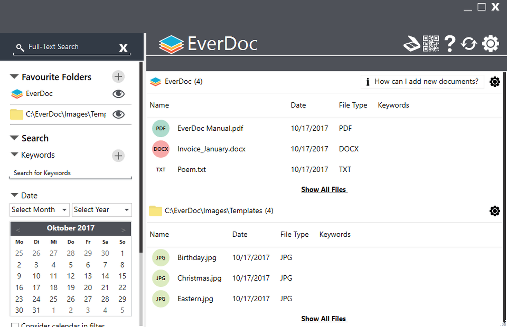The width and height of the screenshot is (507, 327).
Task: Sort EverDoc list by File Type column
Action: (353, 105)
